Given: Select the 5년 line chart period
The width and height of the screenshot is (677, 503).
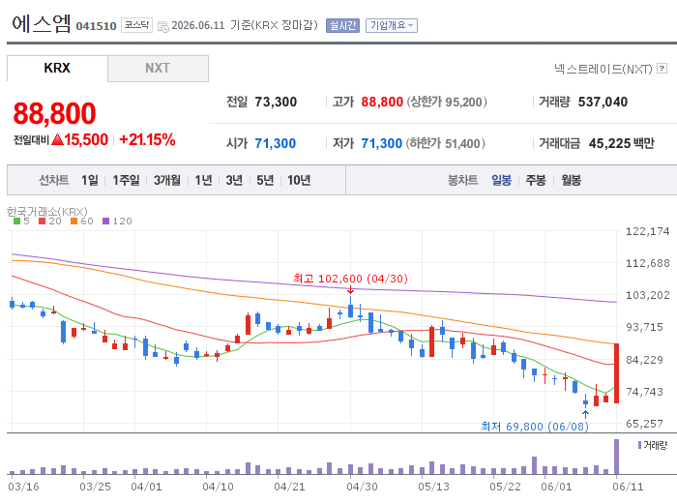Looking at the screenshot, I should point(265,180).
